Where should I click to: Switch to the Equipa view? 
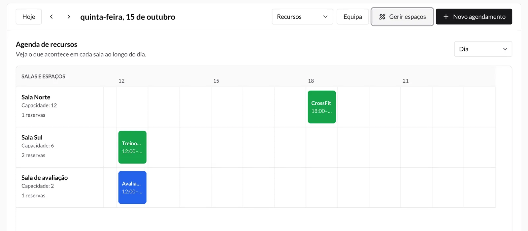(x=353, y=16)
